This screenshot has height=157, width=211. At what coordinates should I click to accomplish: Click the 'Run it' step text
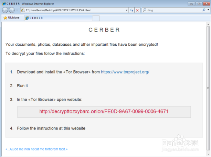(22, 86)
